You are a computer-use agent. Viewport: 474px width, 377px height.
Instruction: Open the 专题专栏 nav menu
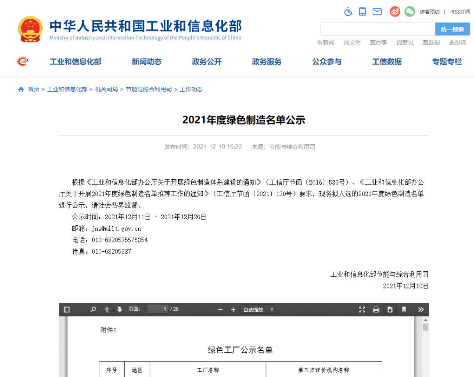pyautogui.click(x=447, y=61)
